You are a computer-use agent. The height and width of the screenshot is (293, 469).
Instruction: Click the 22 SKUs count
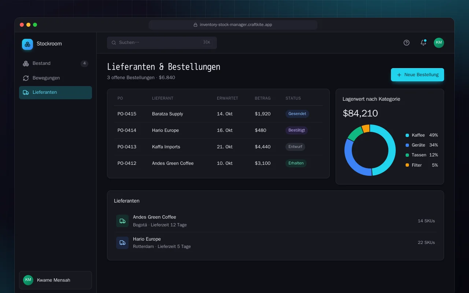(426, 242)
